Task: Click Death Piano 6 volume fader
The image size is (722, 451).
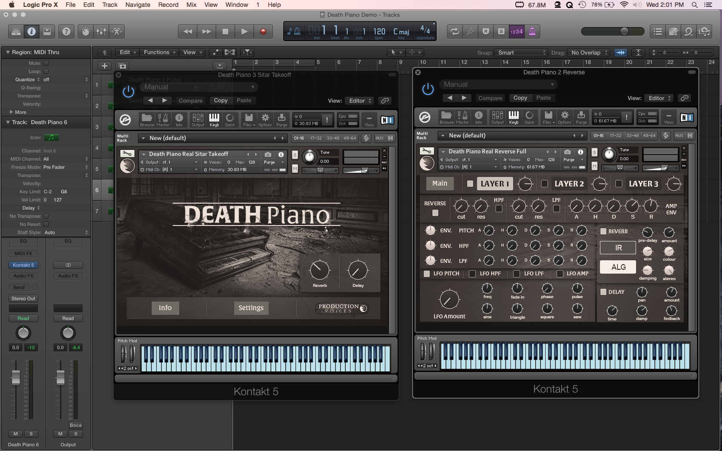Action: 15,378
